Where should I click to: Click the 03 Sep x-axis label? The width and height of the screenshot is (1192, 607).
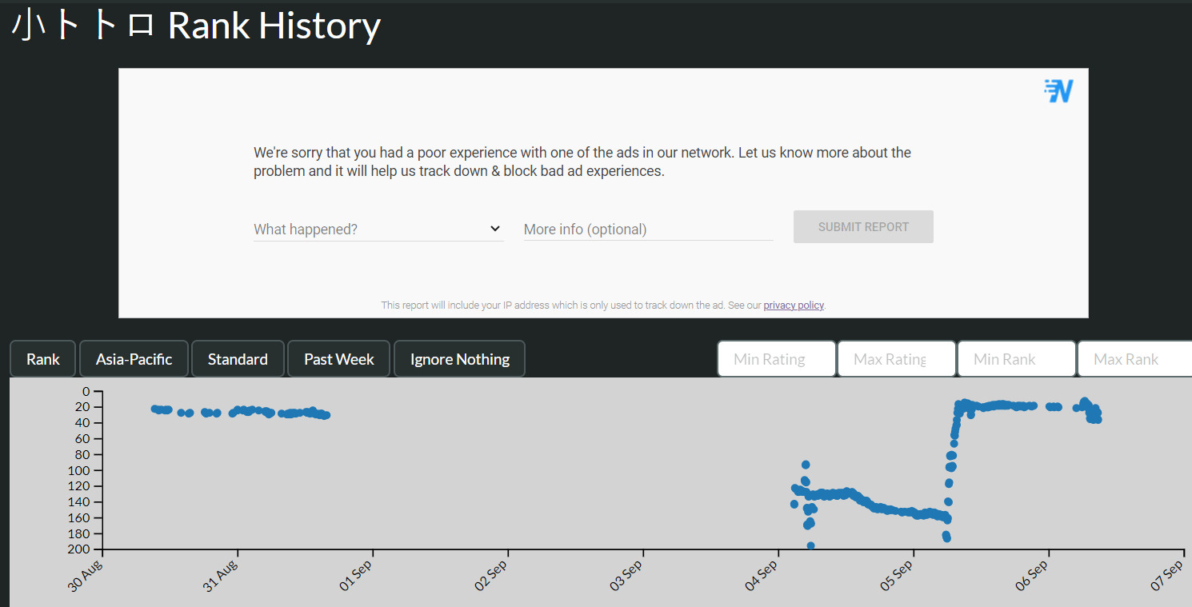627,574
